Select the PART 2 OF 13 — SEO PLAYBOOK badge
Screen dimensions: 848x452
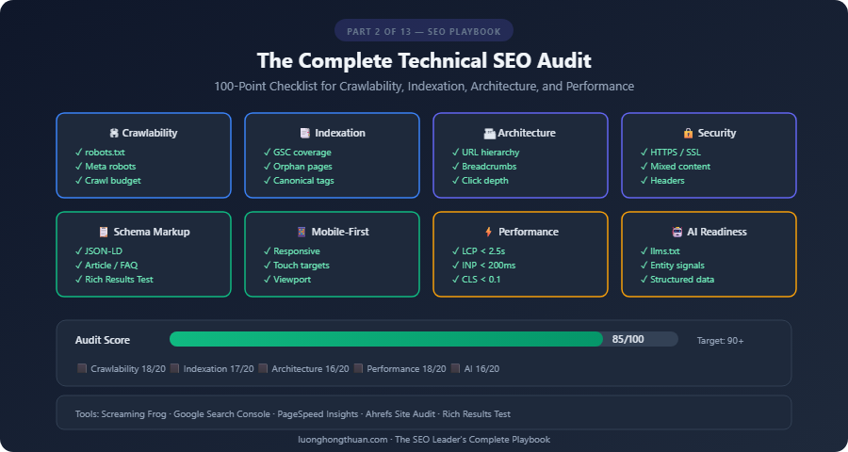point(424,31)
